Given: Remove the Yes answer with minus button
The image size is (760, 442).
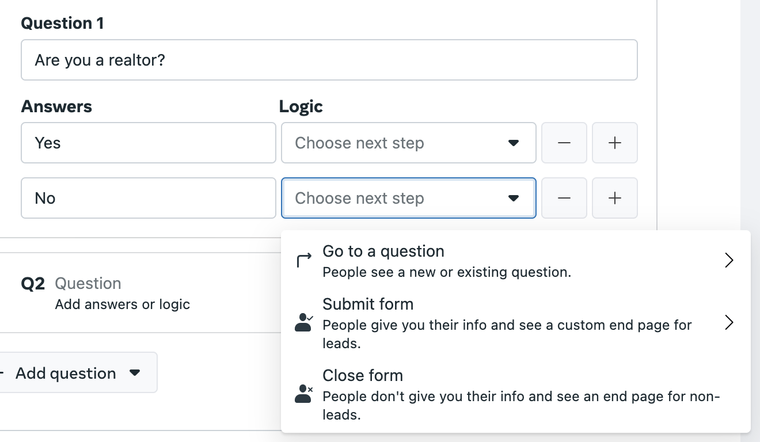Looking at the screenshot, I should pyautogui.click(x=564, y=143).
